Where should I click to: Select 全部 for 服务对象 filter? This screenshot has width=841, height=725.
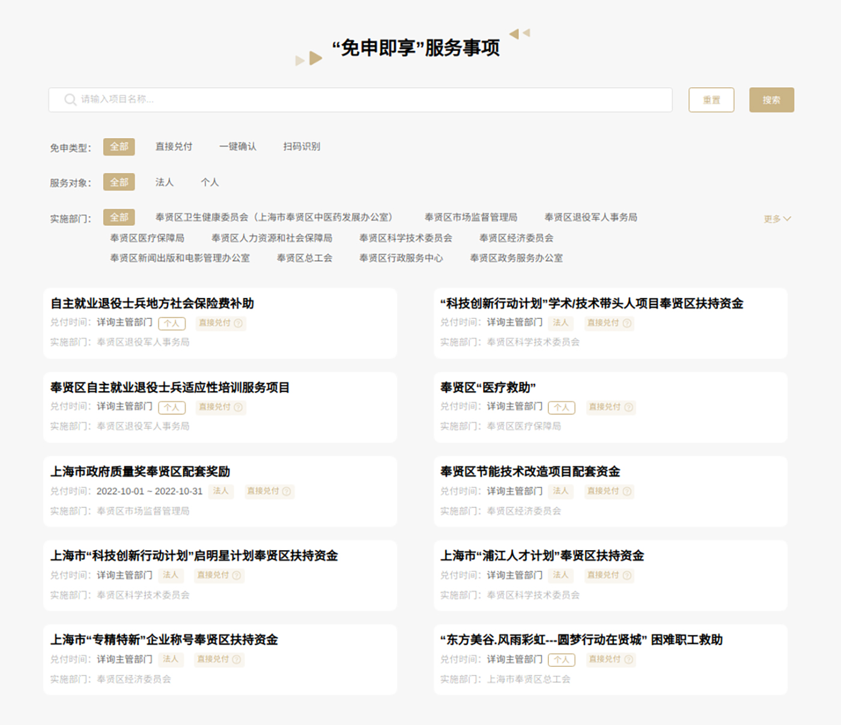(119, 182)
